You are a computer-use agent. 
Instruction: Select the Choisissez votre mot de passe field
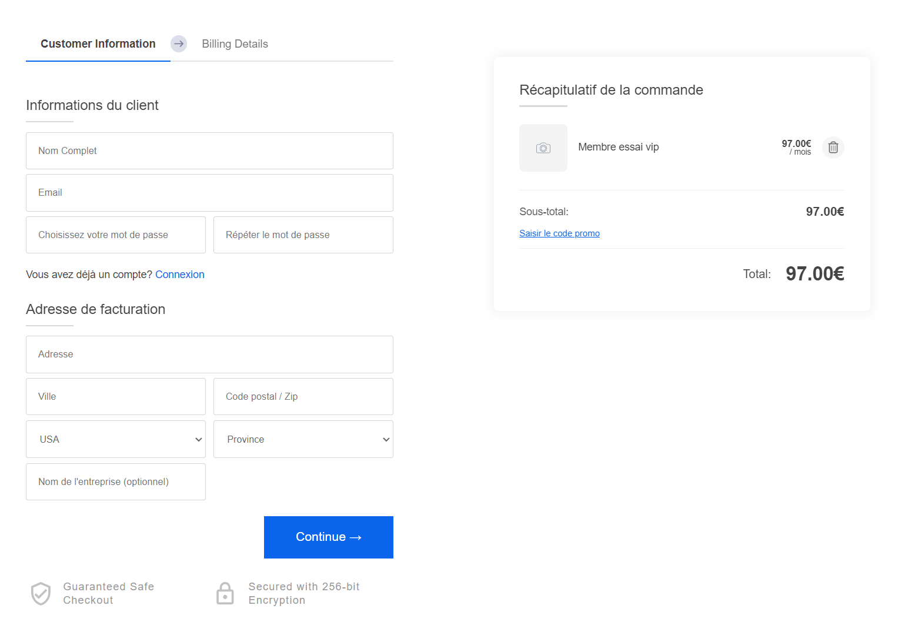(116, 235)
